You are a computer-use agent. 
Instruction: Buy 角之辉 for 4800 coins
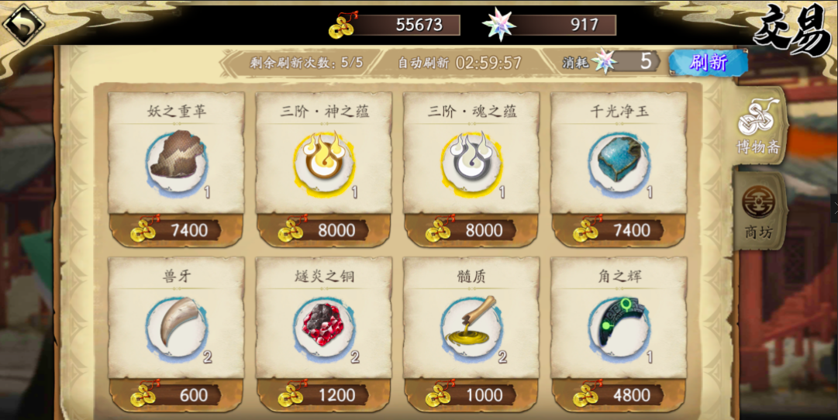click(619, 395)
